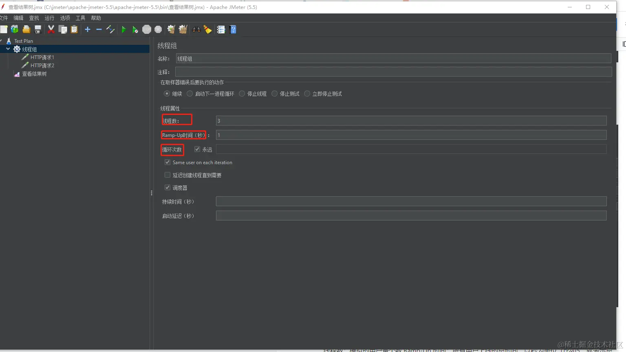Open help with question mark icon

click(x=233, y=29)
